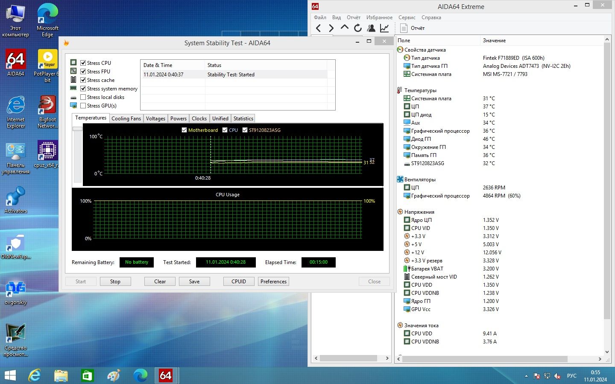
Task: Go back in AIDA64 Extreme toolbar
Action: pyautogui.click(x=318, y=28)
